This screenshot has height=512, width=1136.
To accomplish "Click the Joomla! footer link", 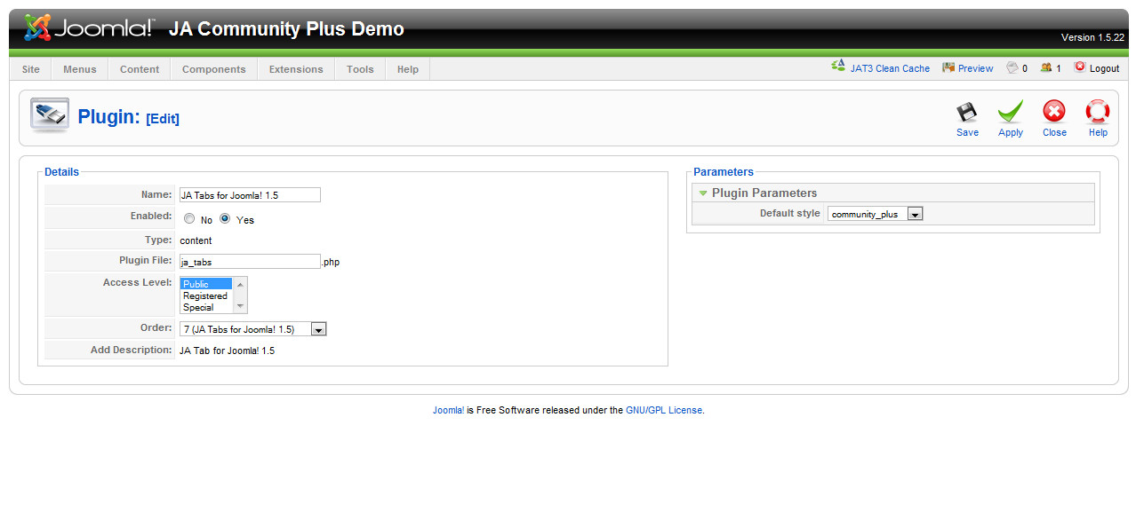I will [448, 411].
